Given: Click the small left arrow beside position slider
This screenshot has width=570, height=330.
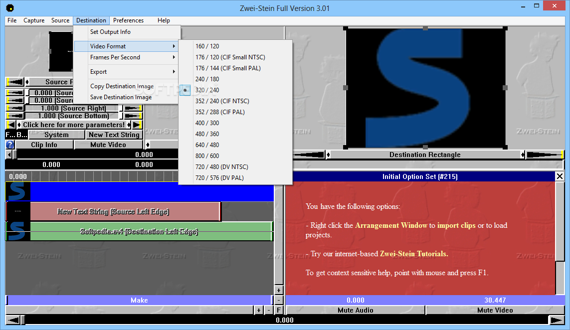Looking at the screenshot, I should pos(9,155).
